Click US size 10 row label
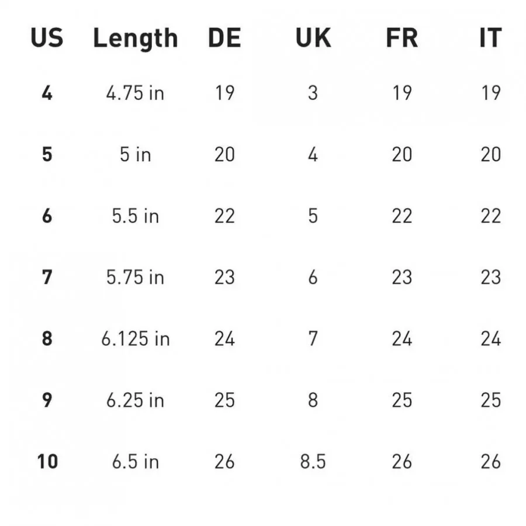This screenshot has width=526, height=526. click(x=47, y=461)
